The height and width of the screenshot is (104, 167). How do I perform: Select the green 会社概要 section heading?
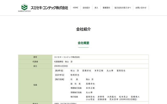pos(83,43)
